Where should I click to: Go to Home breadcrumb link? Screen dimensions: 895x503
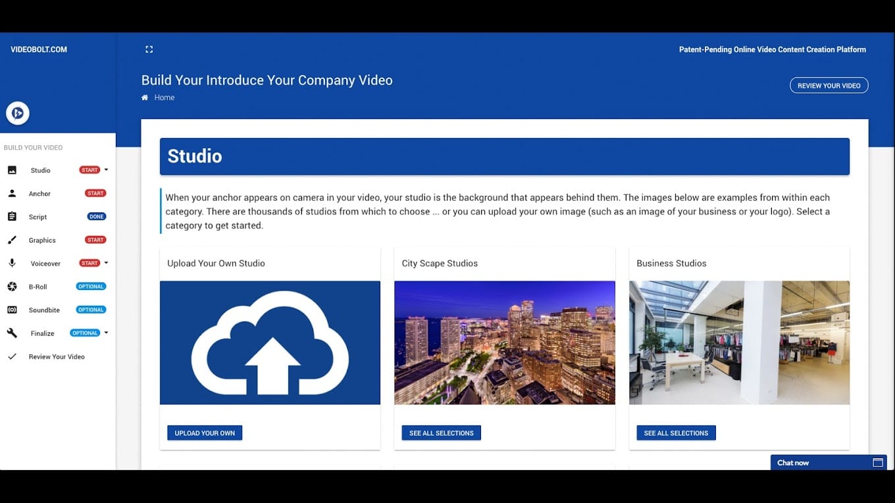click(165, 97)
